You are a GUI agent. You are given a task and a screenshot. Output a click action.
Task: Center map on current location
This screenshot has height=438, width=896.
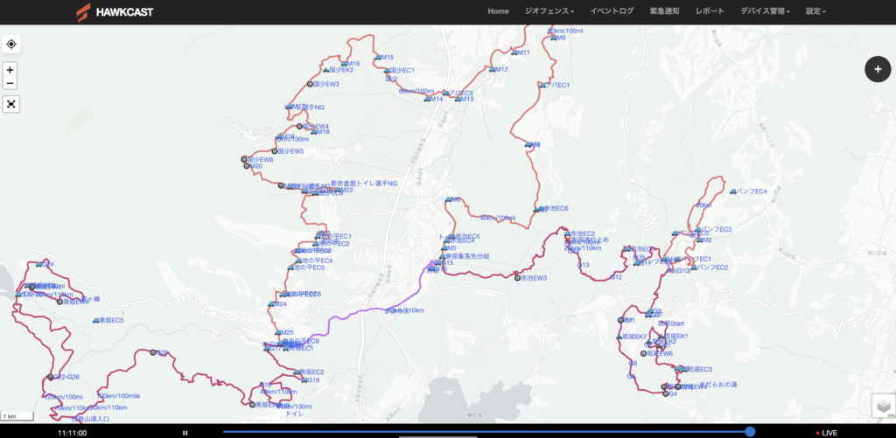pos(11,44)
